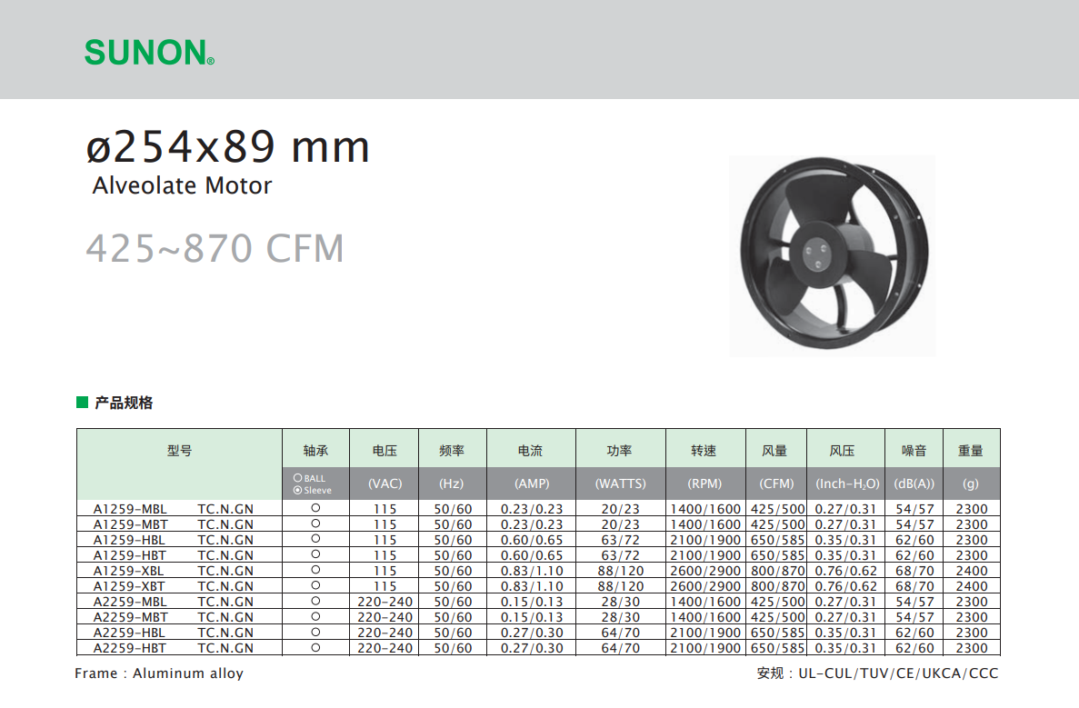The image size is (1079, 708).
Task: Click the 2600/2900 RPM value for A1259-XBT
Action: [705, 586]
